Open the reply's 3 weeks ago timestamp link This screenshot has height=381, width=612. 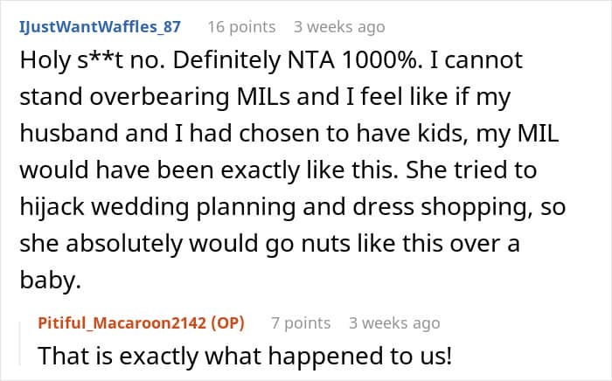394,323
